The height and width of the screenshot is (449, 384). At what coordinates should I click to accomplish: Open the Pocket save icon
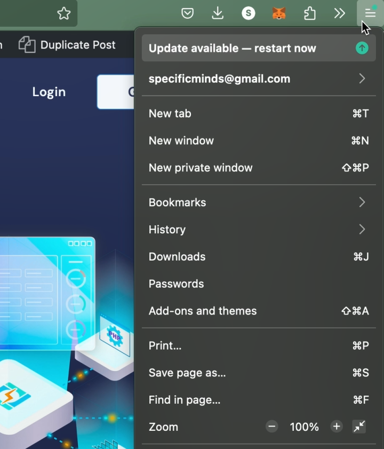pyautogui.click(x=187, y=13)
